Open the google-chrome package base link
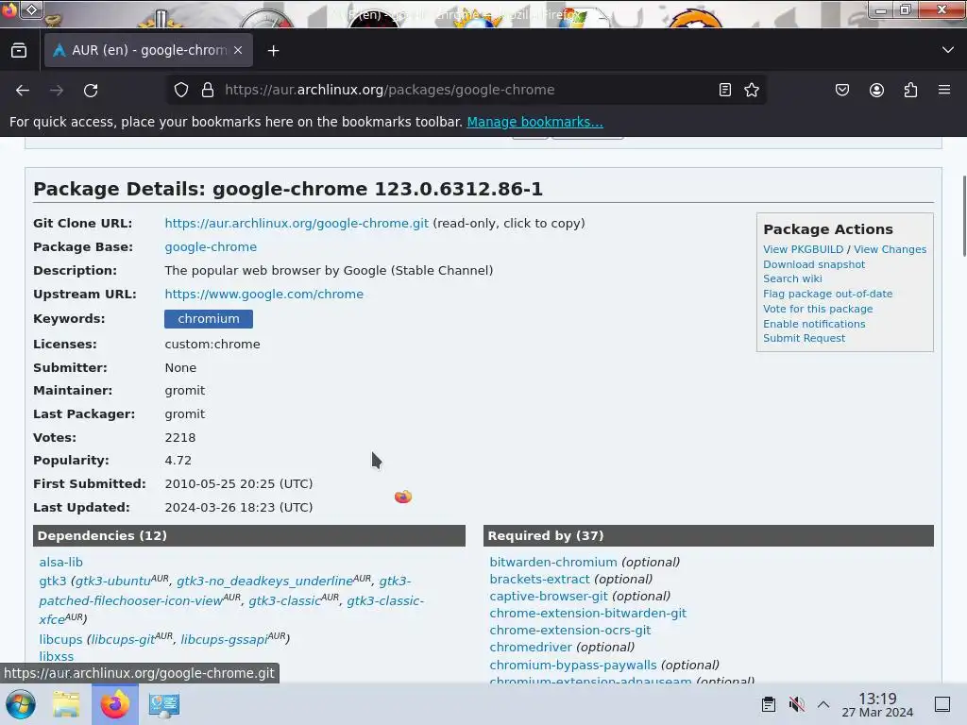Image resolution: width=967 pixels, height=725 pixels. coord(211,246)
